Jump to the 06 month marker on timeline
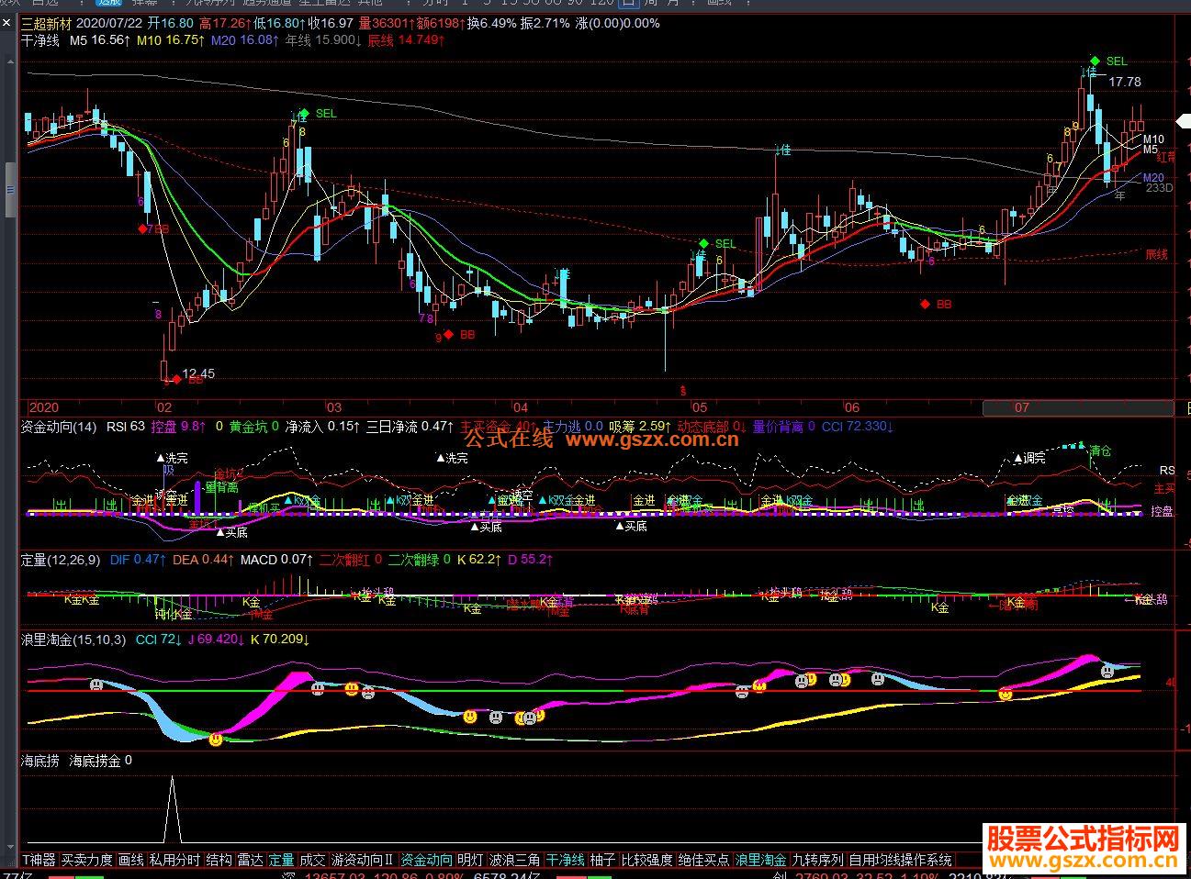The height and width of the screenshot is (879, 1191). click(x=851, y=407)
